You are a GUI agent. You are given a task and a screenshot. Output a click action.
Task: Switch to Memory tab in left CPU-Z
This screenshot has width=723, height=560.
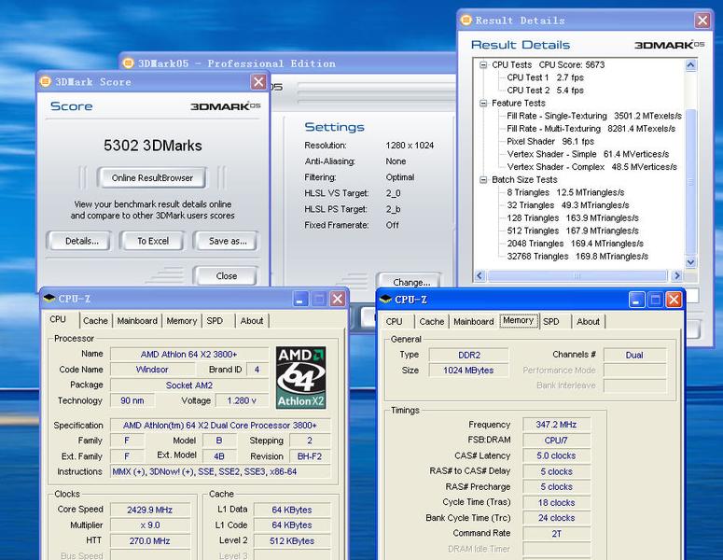click(181, 320)
